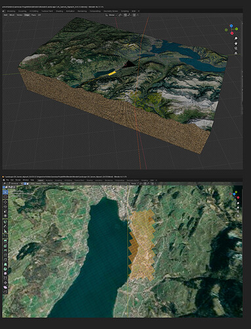Open the Window menu in bottom window
This screenshot has height=329, width=251.
pyautogui.click(x=26, y=180)
